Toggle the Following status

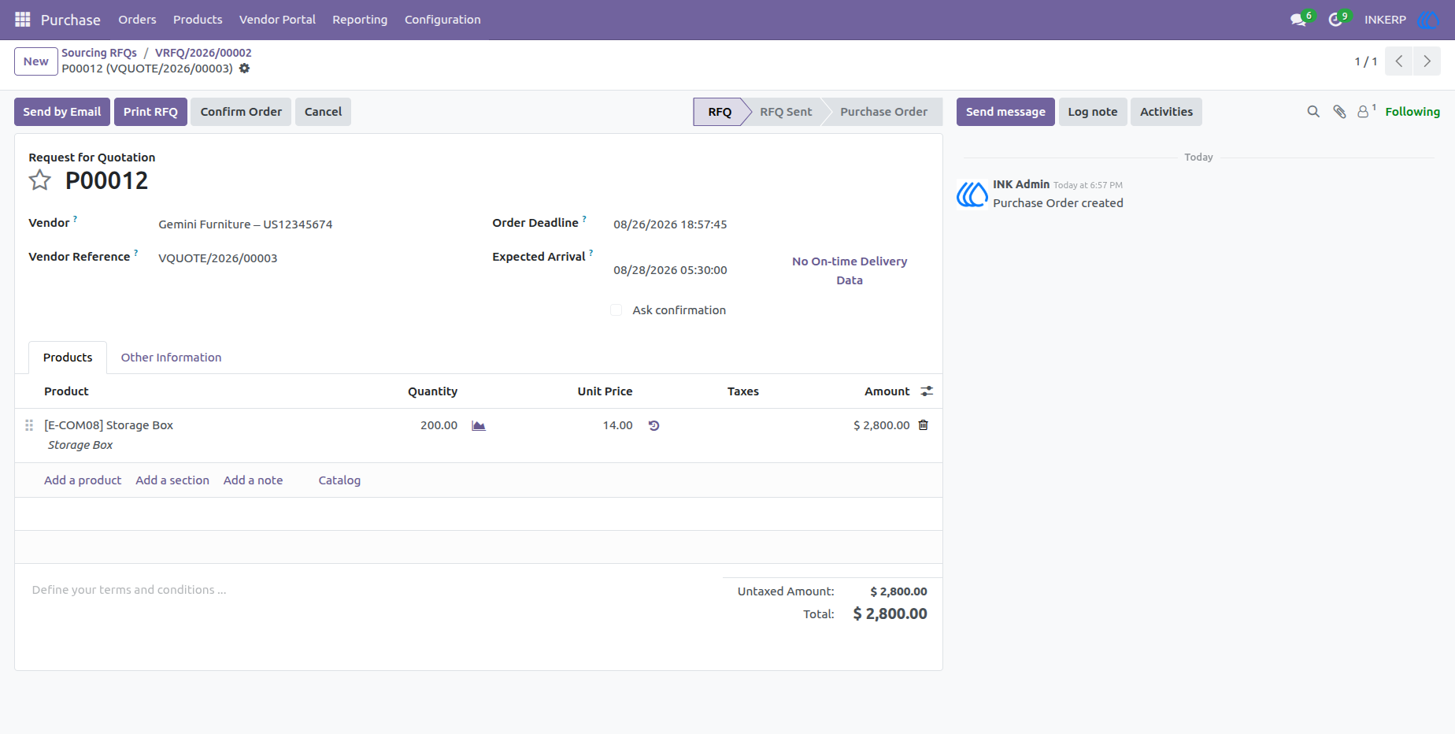pyautogui.click(x=1412, y=112)
